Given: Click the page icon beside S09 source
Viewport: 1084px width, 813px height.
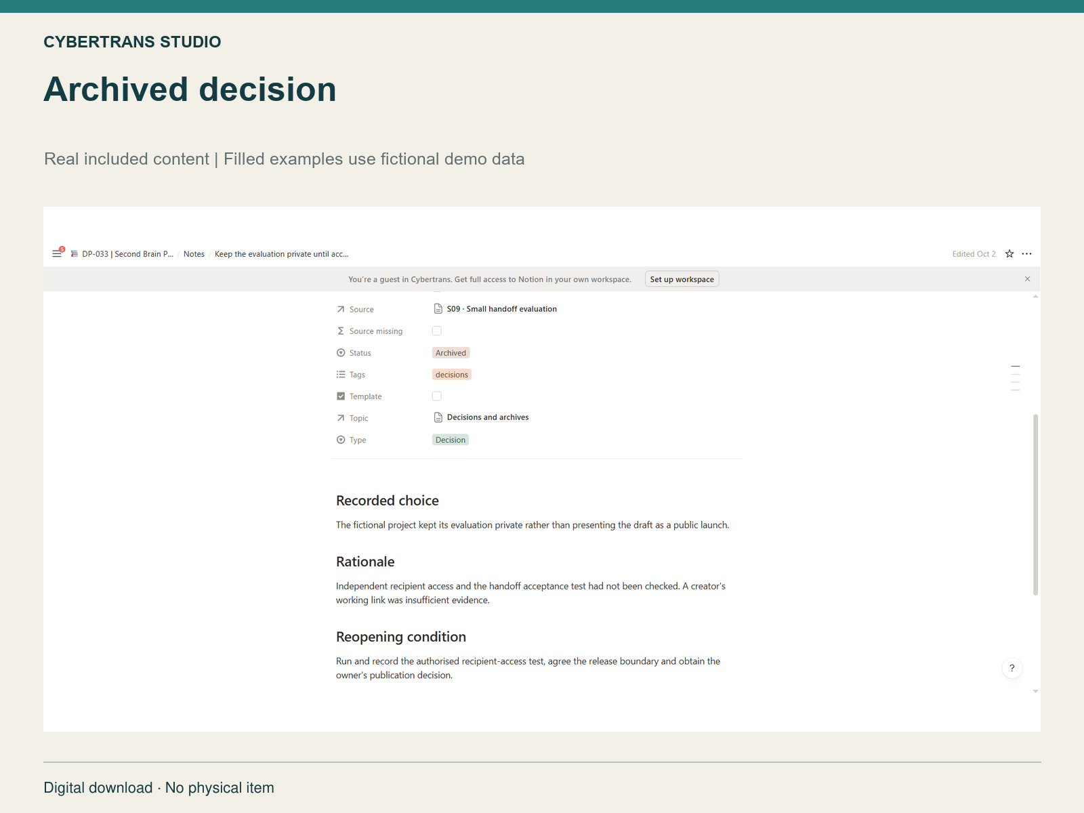Looking at the screenshot, I should [438, 309].
